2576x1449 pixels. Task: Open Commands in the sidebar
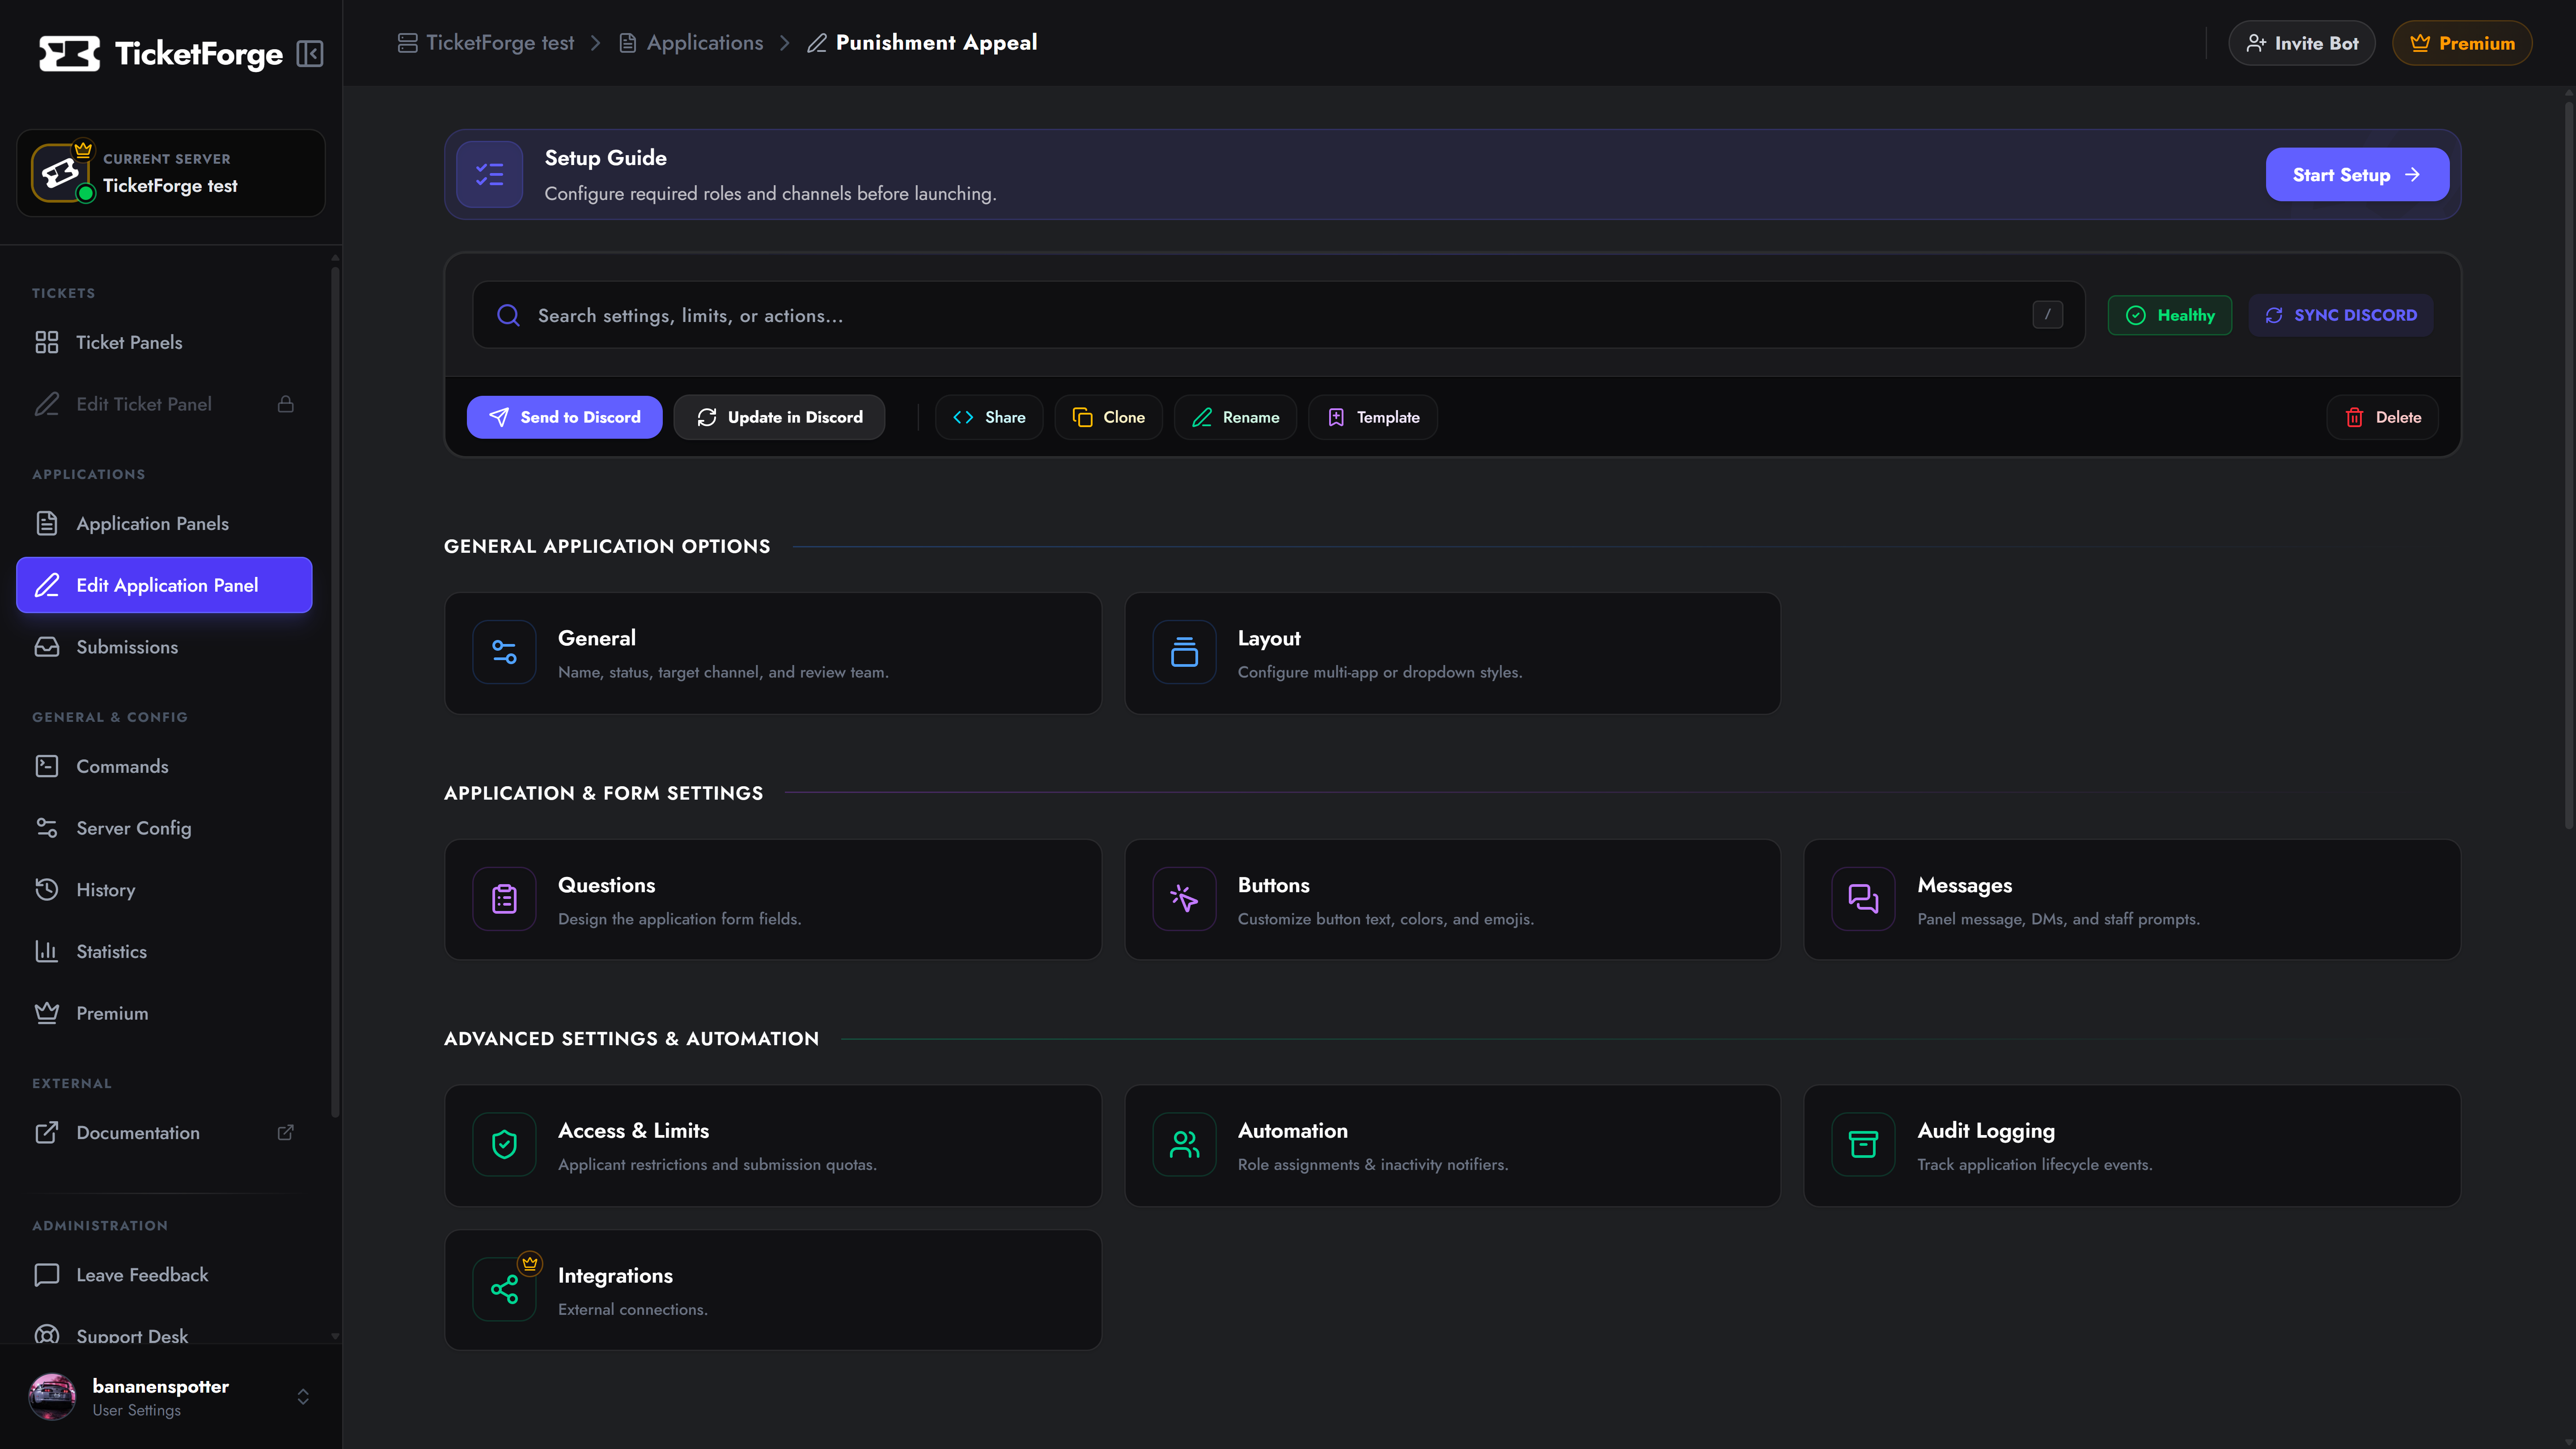coord(164,766)
